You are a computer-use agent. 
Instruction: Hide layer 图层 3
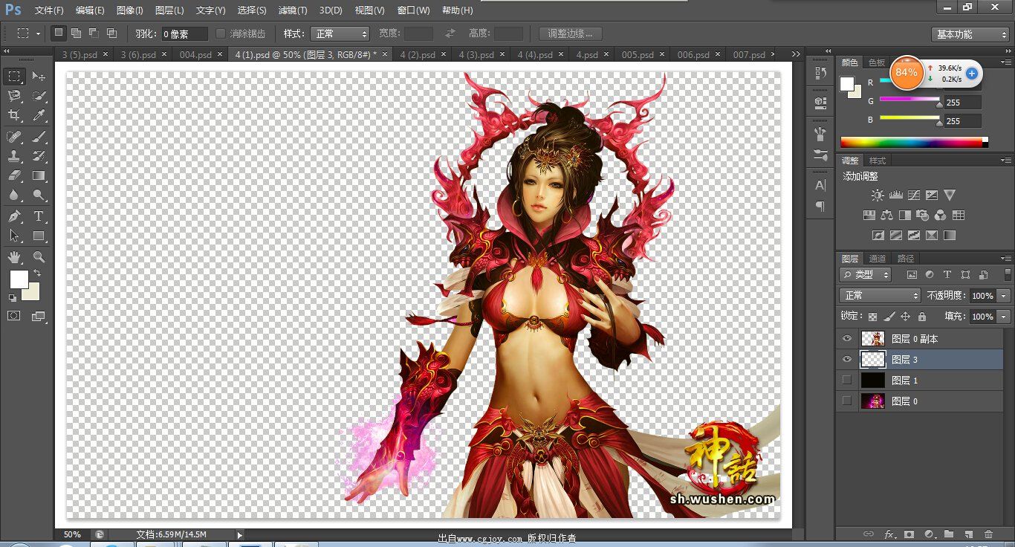pos(846,360)
